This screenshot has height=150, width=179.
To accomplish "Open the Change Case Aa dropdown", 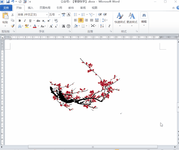I will click(43, 26).
